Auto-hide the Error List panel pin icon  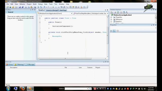pos(106,62)
